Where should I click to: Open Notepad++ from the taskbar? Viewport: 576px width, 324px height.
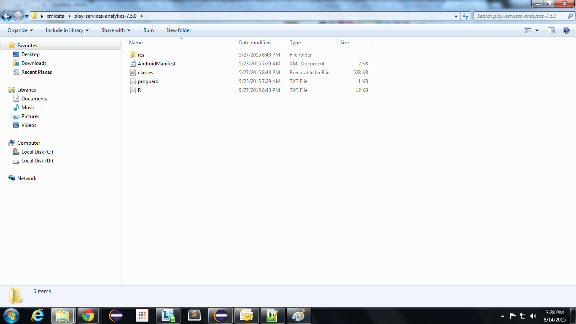pos(273,316)
